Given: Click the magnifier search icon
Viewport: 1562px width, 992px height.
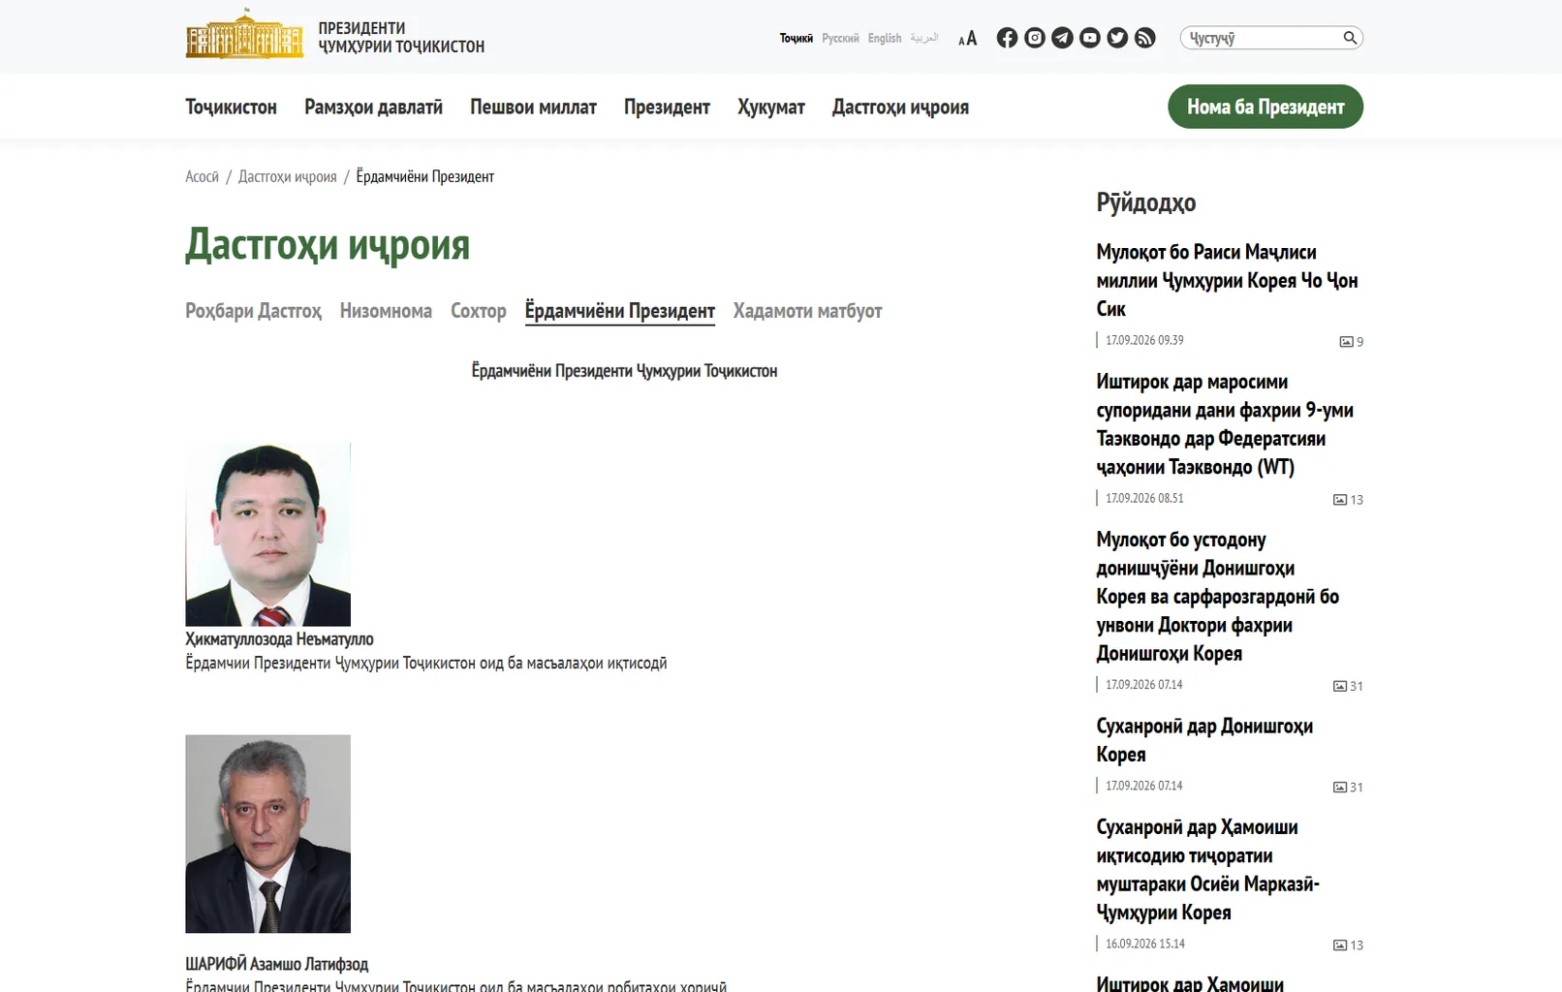Looking at the screenshot, I should (x=1350, y=38).
